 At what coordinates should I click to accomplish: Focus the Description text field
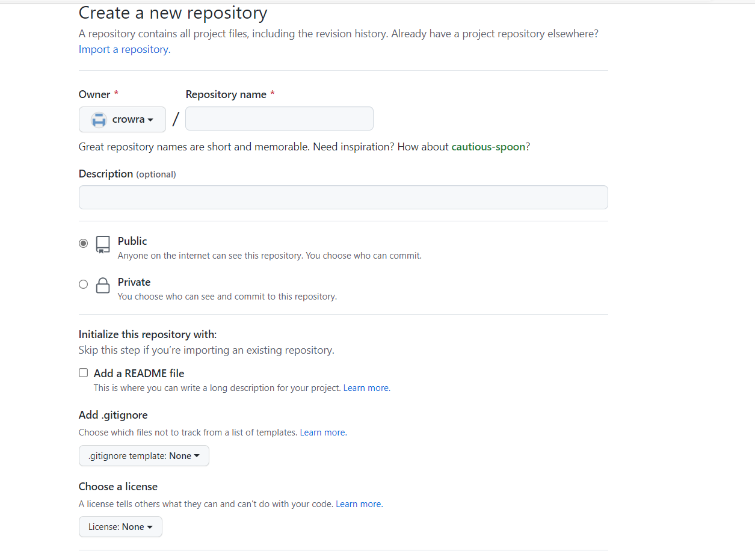343,197
